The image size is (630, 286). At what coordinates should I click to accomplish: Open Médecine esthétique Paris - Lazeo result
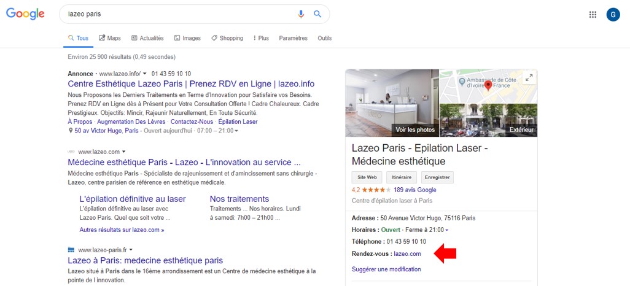[x=184, y=162]
